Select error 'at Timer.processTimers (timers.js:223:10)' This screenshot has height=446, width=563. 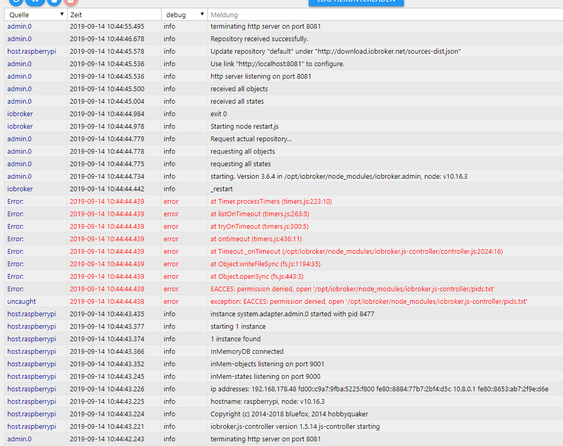click(271, 201)
